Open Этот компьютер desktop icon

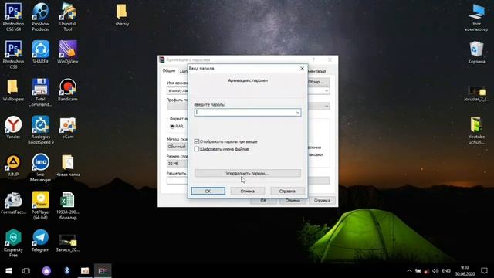pos(476,17)
